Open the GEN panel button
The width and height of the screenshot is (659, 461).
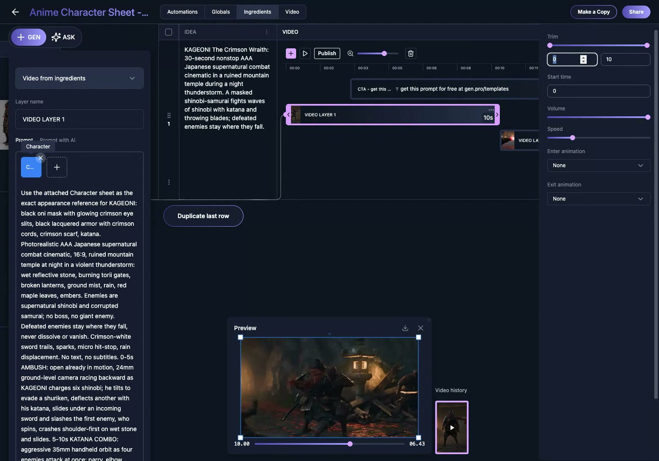(29, 37)
